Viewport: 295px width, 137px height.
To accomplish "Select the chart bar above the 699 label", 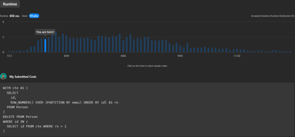I will click(x=66, y=44).
